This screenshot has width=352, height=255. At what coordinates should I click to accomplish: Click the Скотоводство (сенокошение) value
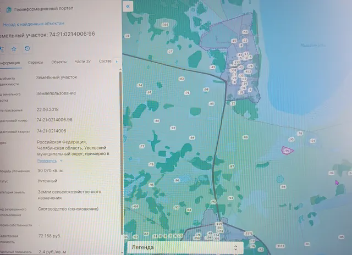point(68,209)
